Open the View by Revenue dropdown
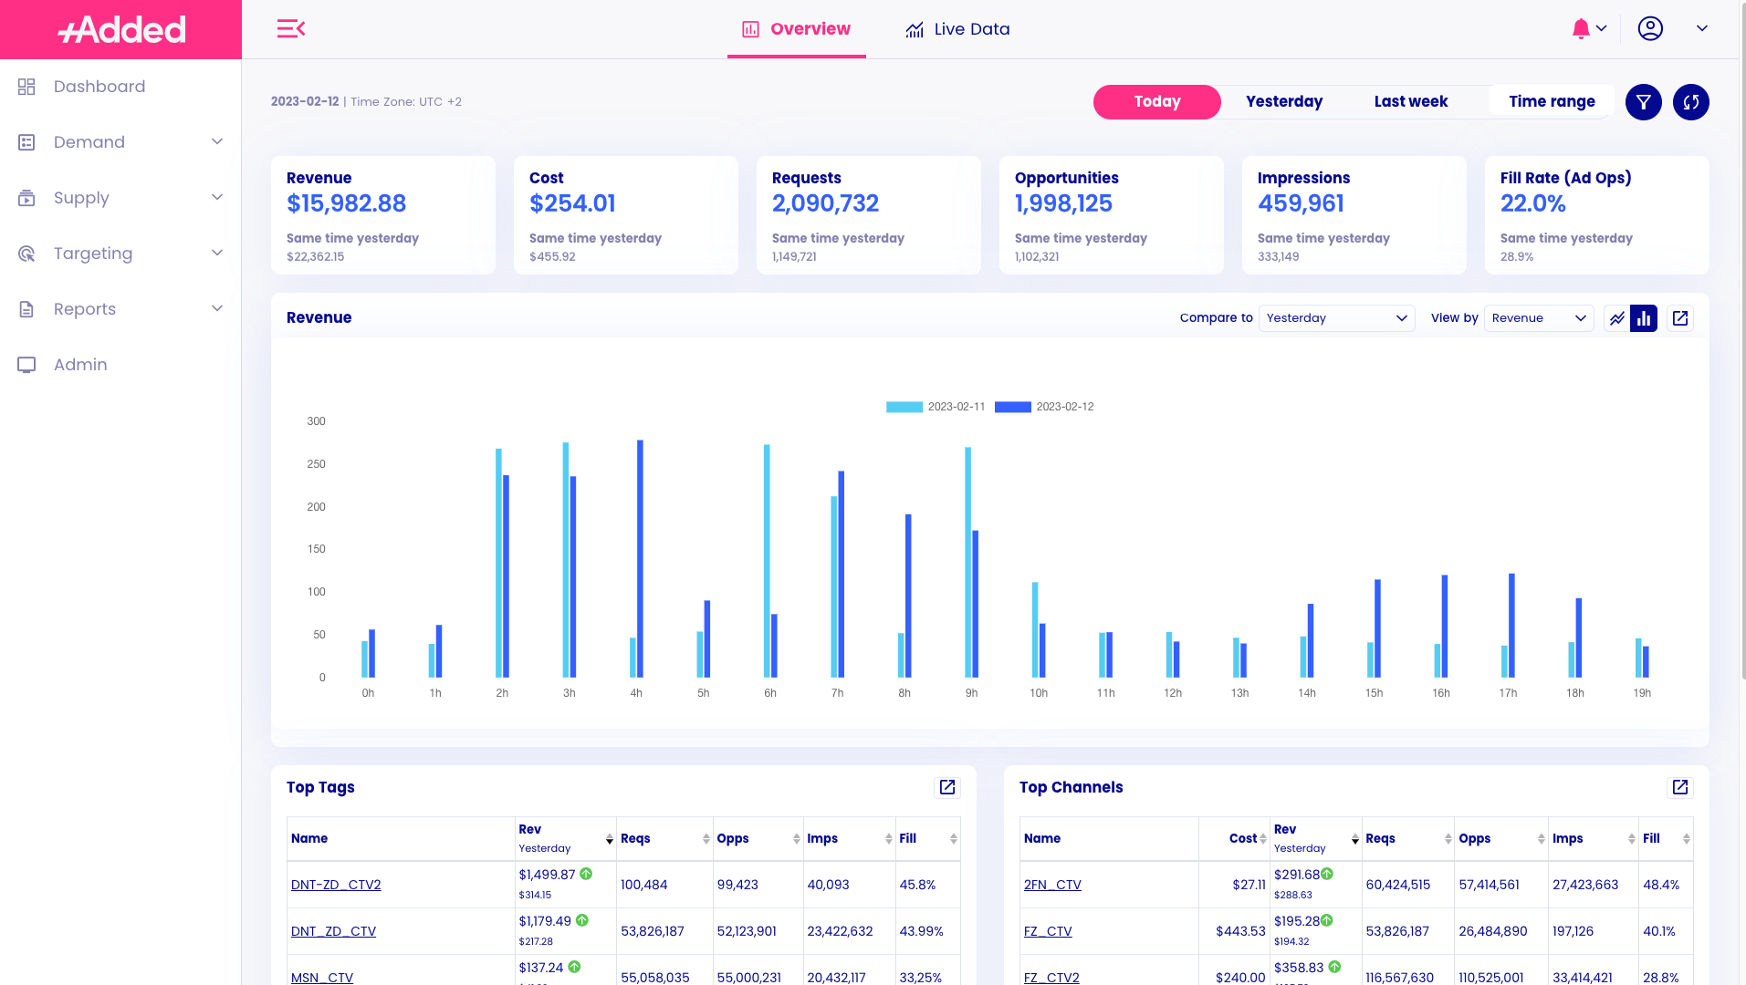The height and width of the screenshot is (985, 1746). [1539, 318]
